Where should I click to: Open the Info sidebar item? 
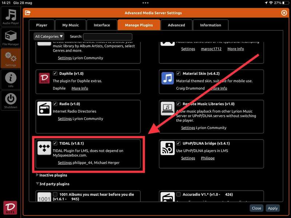coord(11,80)
